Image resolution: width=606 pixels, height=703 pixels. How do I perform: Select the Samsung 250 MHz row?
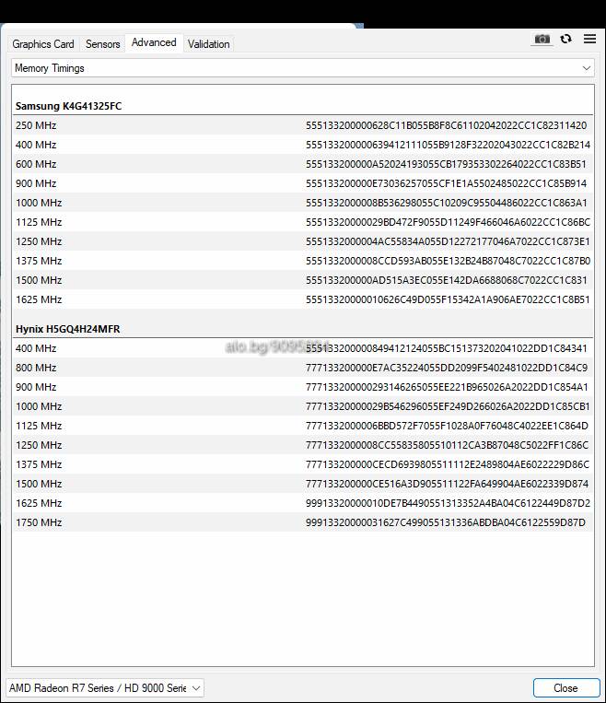point(303,125)
